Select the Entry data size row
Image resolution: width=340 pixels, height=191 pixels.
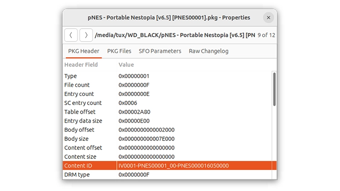coord(167,121)
